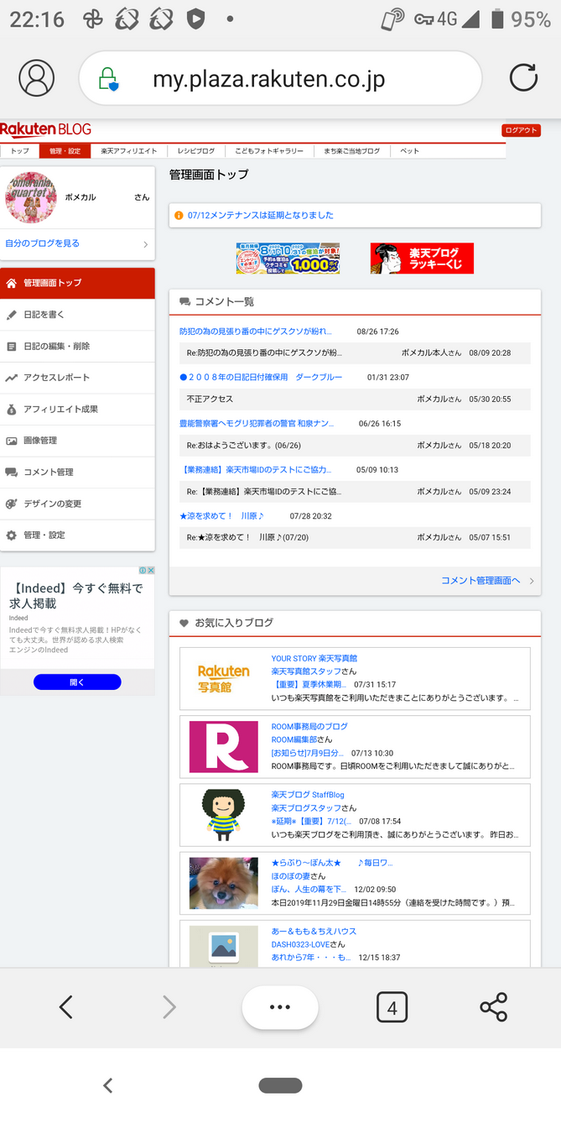This screenshot has width=561, height=1123.
Task: Click home icon of 管理画面トップ
Action: pos(11,284)
